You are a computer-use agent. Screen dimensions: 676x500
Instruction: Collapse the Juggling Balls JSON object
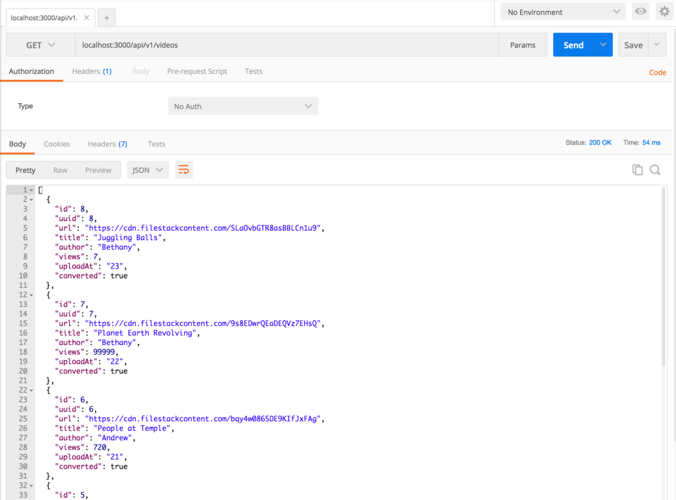click(31, 199)
